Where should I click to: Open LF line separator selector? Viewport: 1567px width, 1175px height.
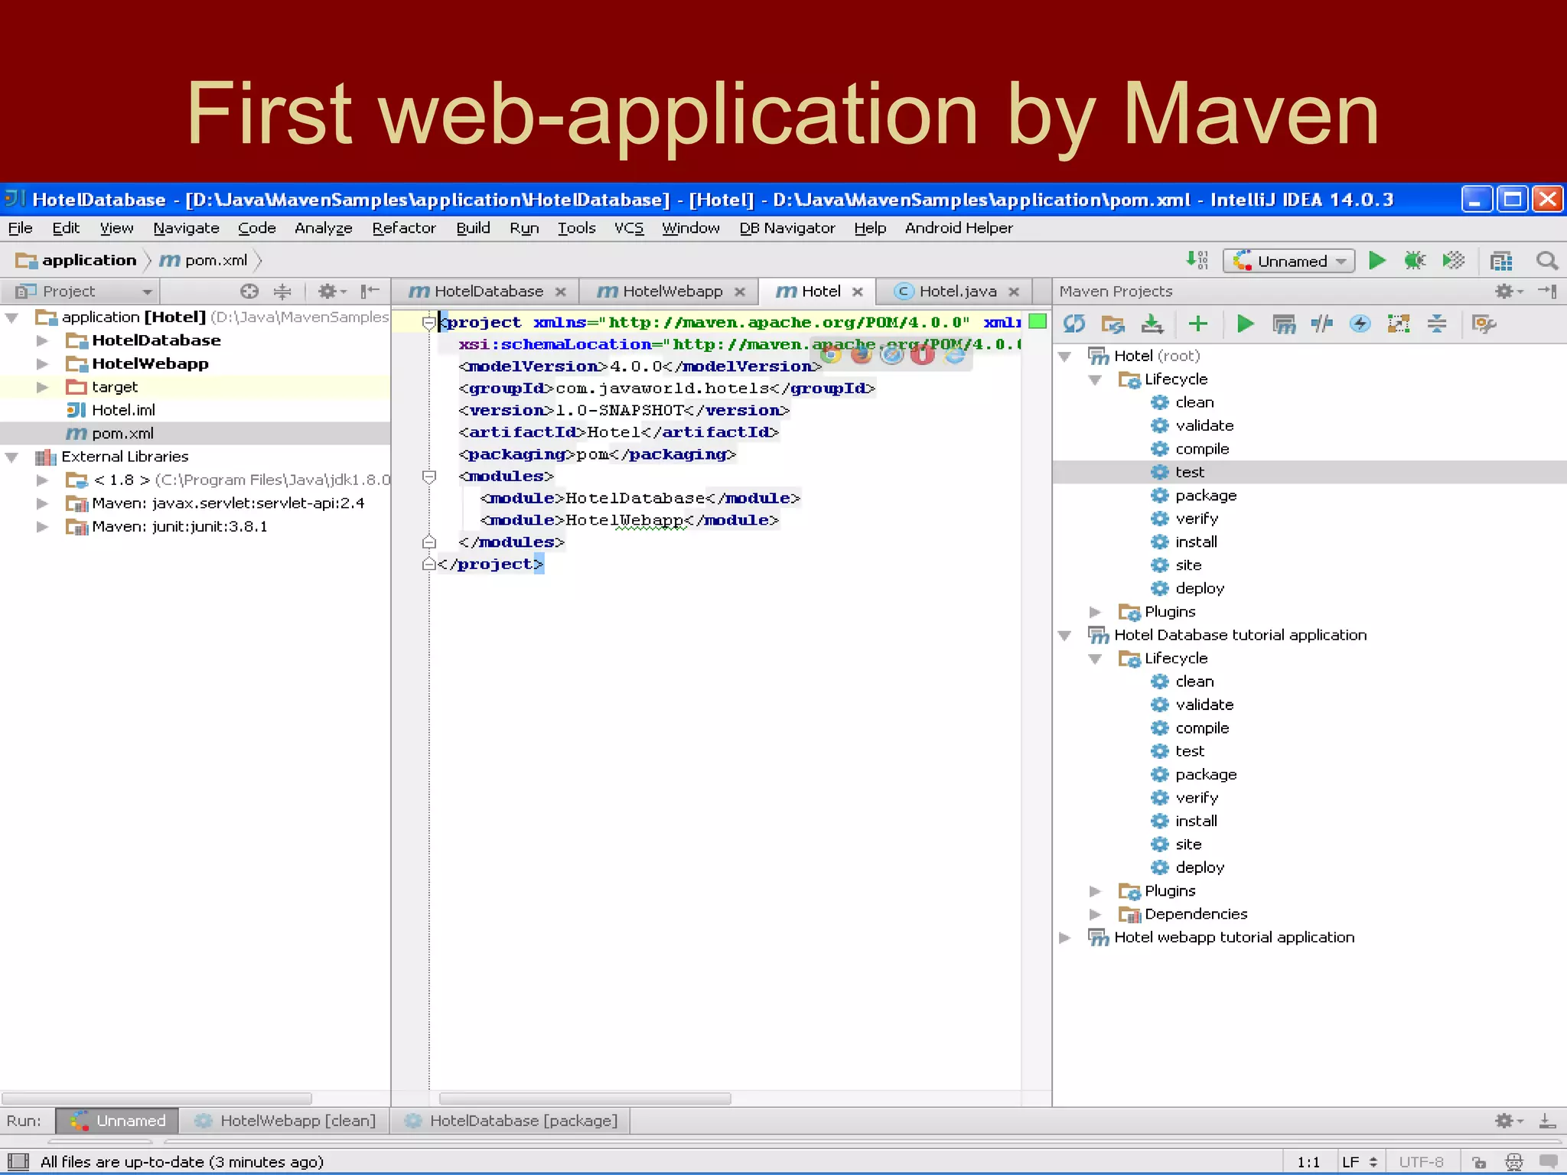pyautogui.click(x=1359, y=1162)
